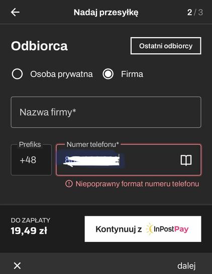Image resolution: width=212 pixels, height=274 pixels.
Task: Tap dalej to proceed
Action: pos(186,266)
